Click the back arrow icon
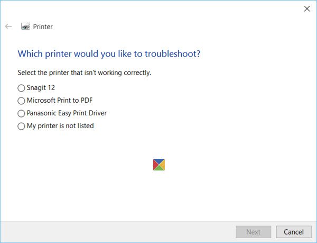 (x=8, y=26)
